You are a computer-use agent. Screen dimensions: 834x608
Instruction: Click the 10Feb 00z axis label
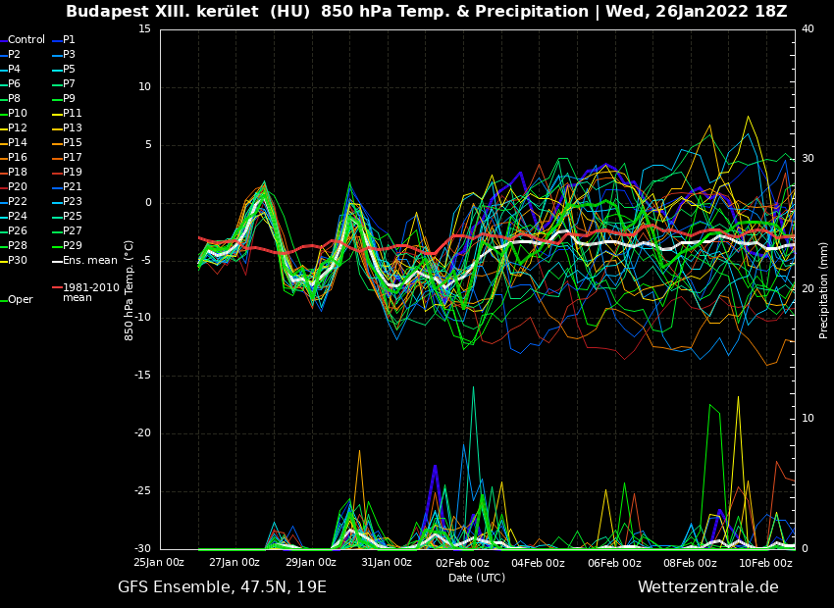click(x=765, y=563)
